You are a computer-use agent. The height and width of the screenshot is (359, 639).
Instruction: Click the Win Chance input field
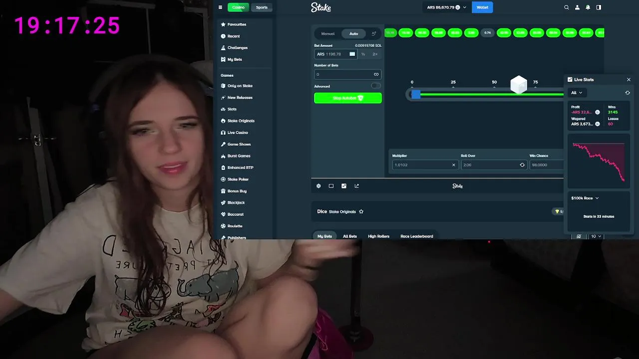pyautogui.click(x=547, y=165)
